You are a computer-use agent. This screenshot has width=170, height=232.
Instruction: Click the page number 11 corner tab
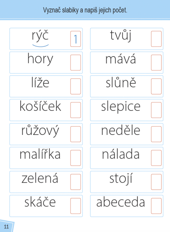click(6, 226)
